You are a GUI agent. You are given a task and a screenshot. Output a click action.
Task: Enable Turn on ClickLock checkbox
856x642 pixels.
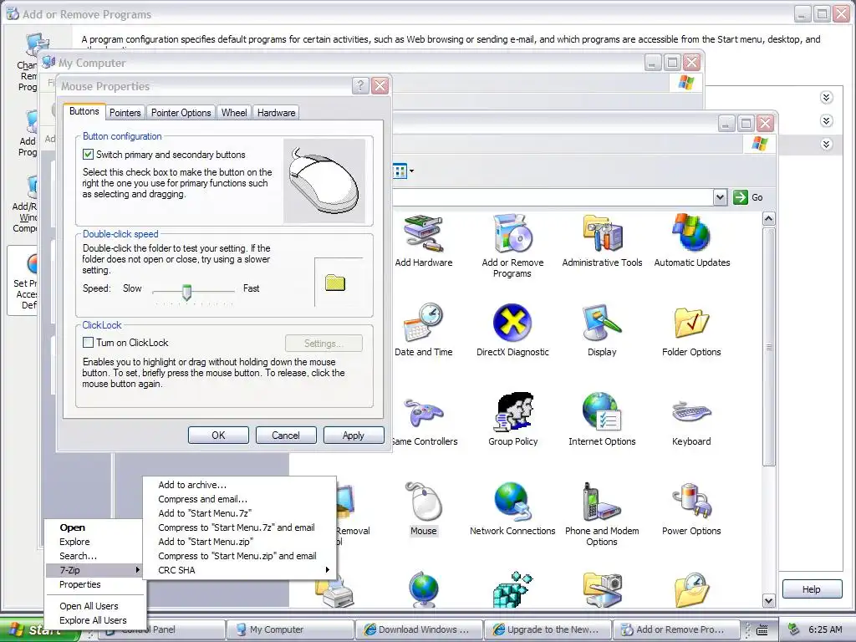[x=88, y=342]
